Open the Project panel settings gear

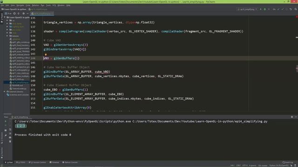click(x=24, y=13)
